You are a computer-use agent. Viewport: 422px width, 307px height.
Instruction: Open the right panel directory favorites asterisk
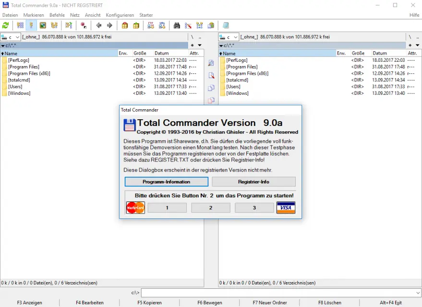click(410, 45)
